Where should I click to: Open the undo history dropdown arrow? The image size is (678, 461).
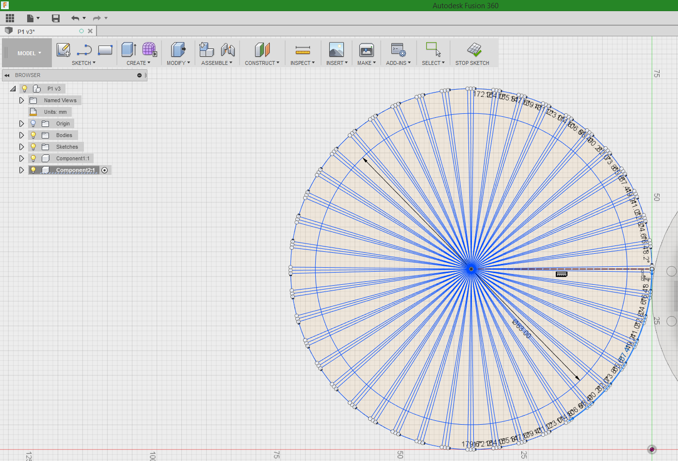[x=84, y=18]
